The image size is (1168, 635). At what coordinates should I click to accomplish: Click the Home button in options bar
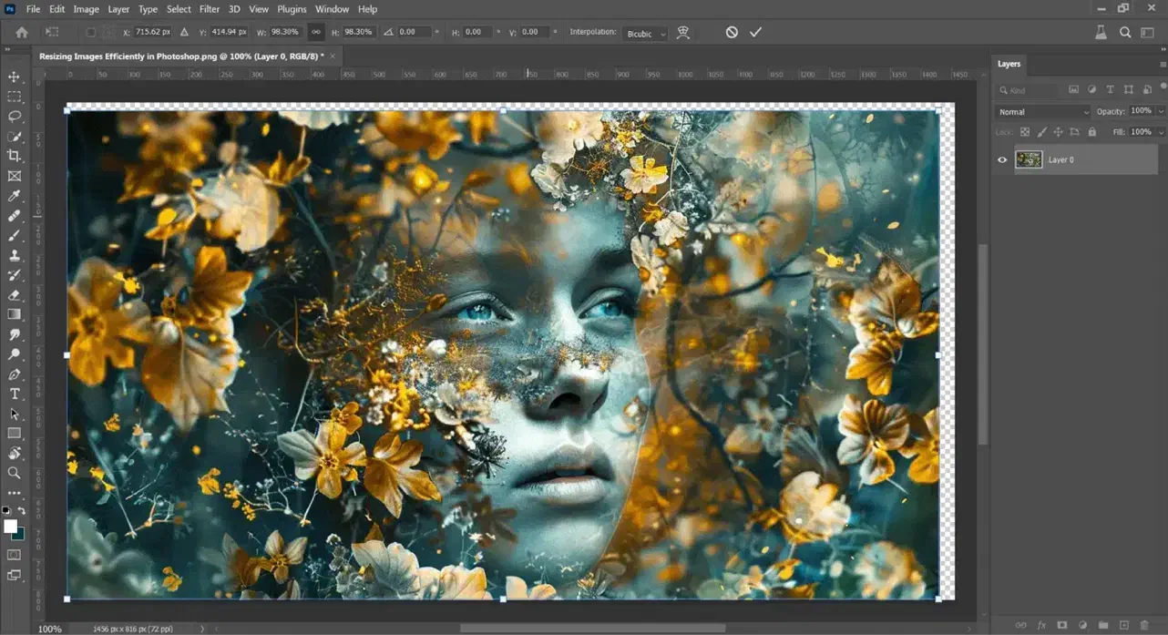(x=22, y=32)
